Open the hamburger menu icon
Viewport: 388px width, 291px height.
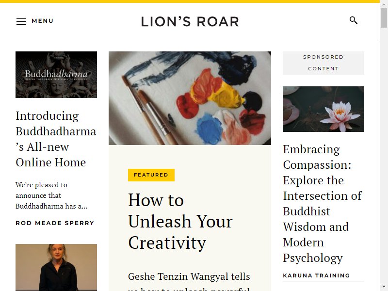[21, 21]
